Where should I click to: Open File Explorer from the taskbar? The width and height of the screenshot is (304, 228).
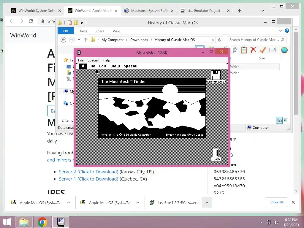click(x=24, y=222)
